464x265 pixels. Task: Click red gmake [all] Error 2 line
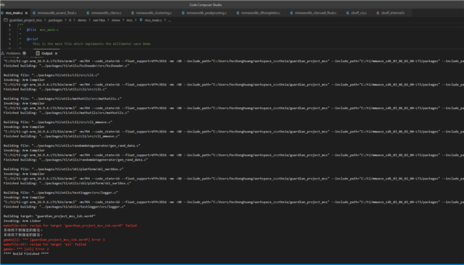point(26,249)
